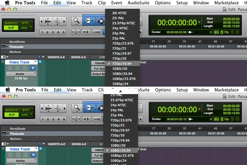
Task: Click horizontal zoom-in arrow in upper window
Action: pyautogui.click(x=64, y=21)
